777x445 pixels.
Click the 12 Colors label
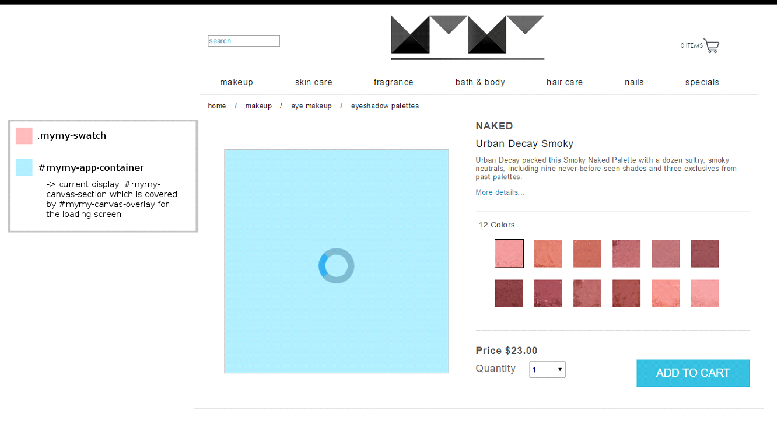coord(497,225)
